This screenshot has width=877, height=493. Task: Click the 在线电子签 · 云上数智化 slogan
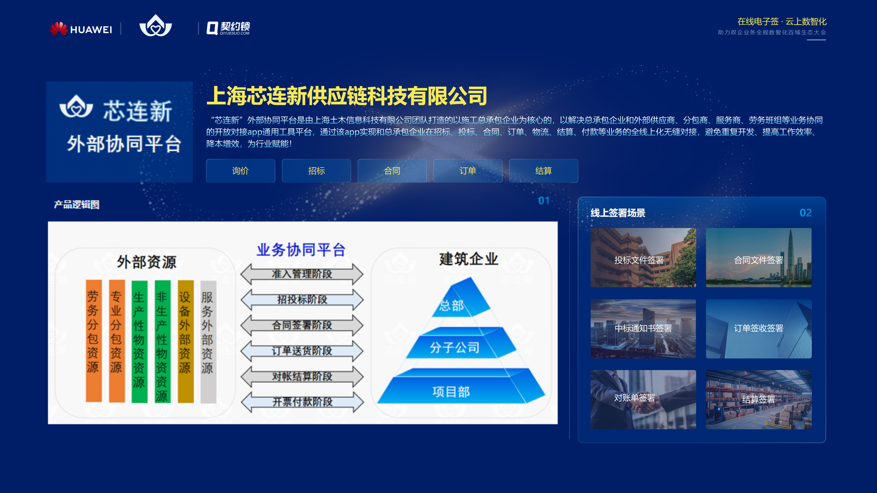(x=782, y=22)
